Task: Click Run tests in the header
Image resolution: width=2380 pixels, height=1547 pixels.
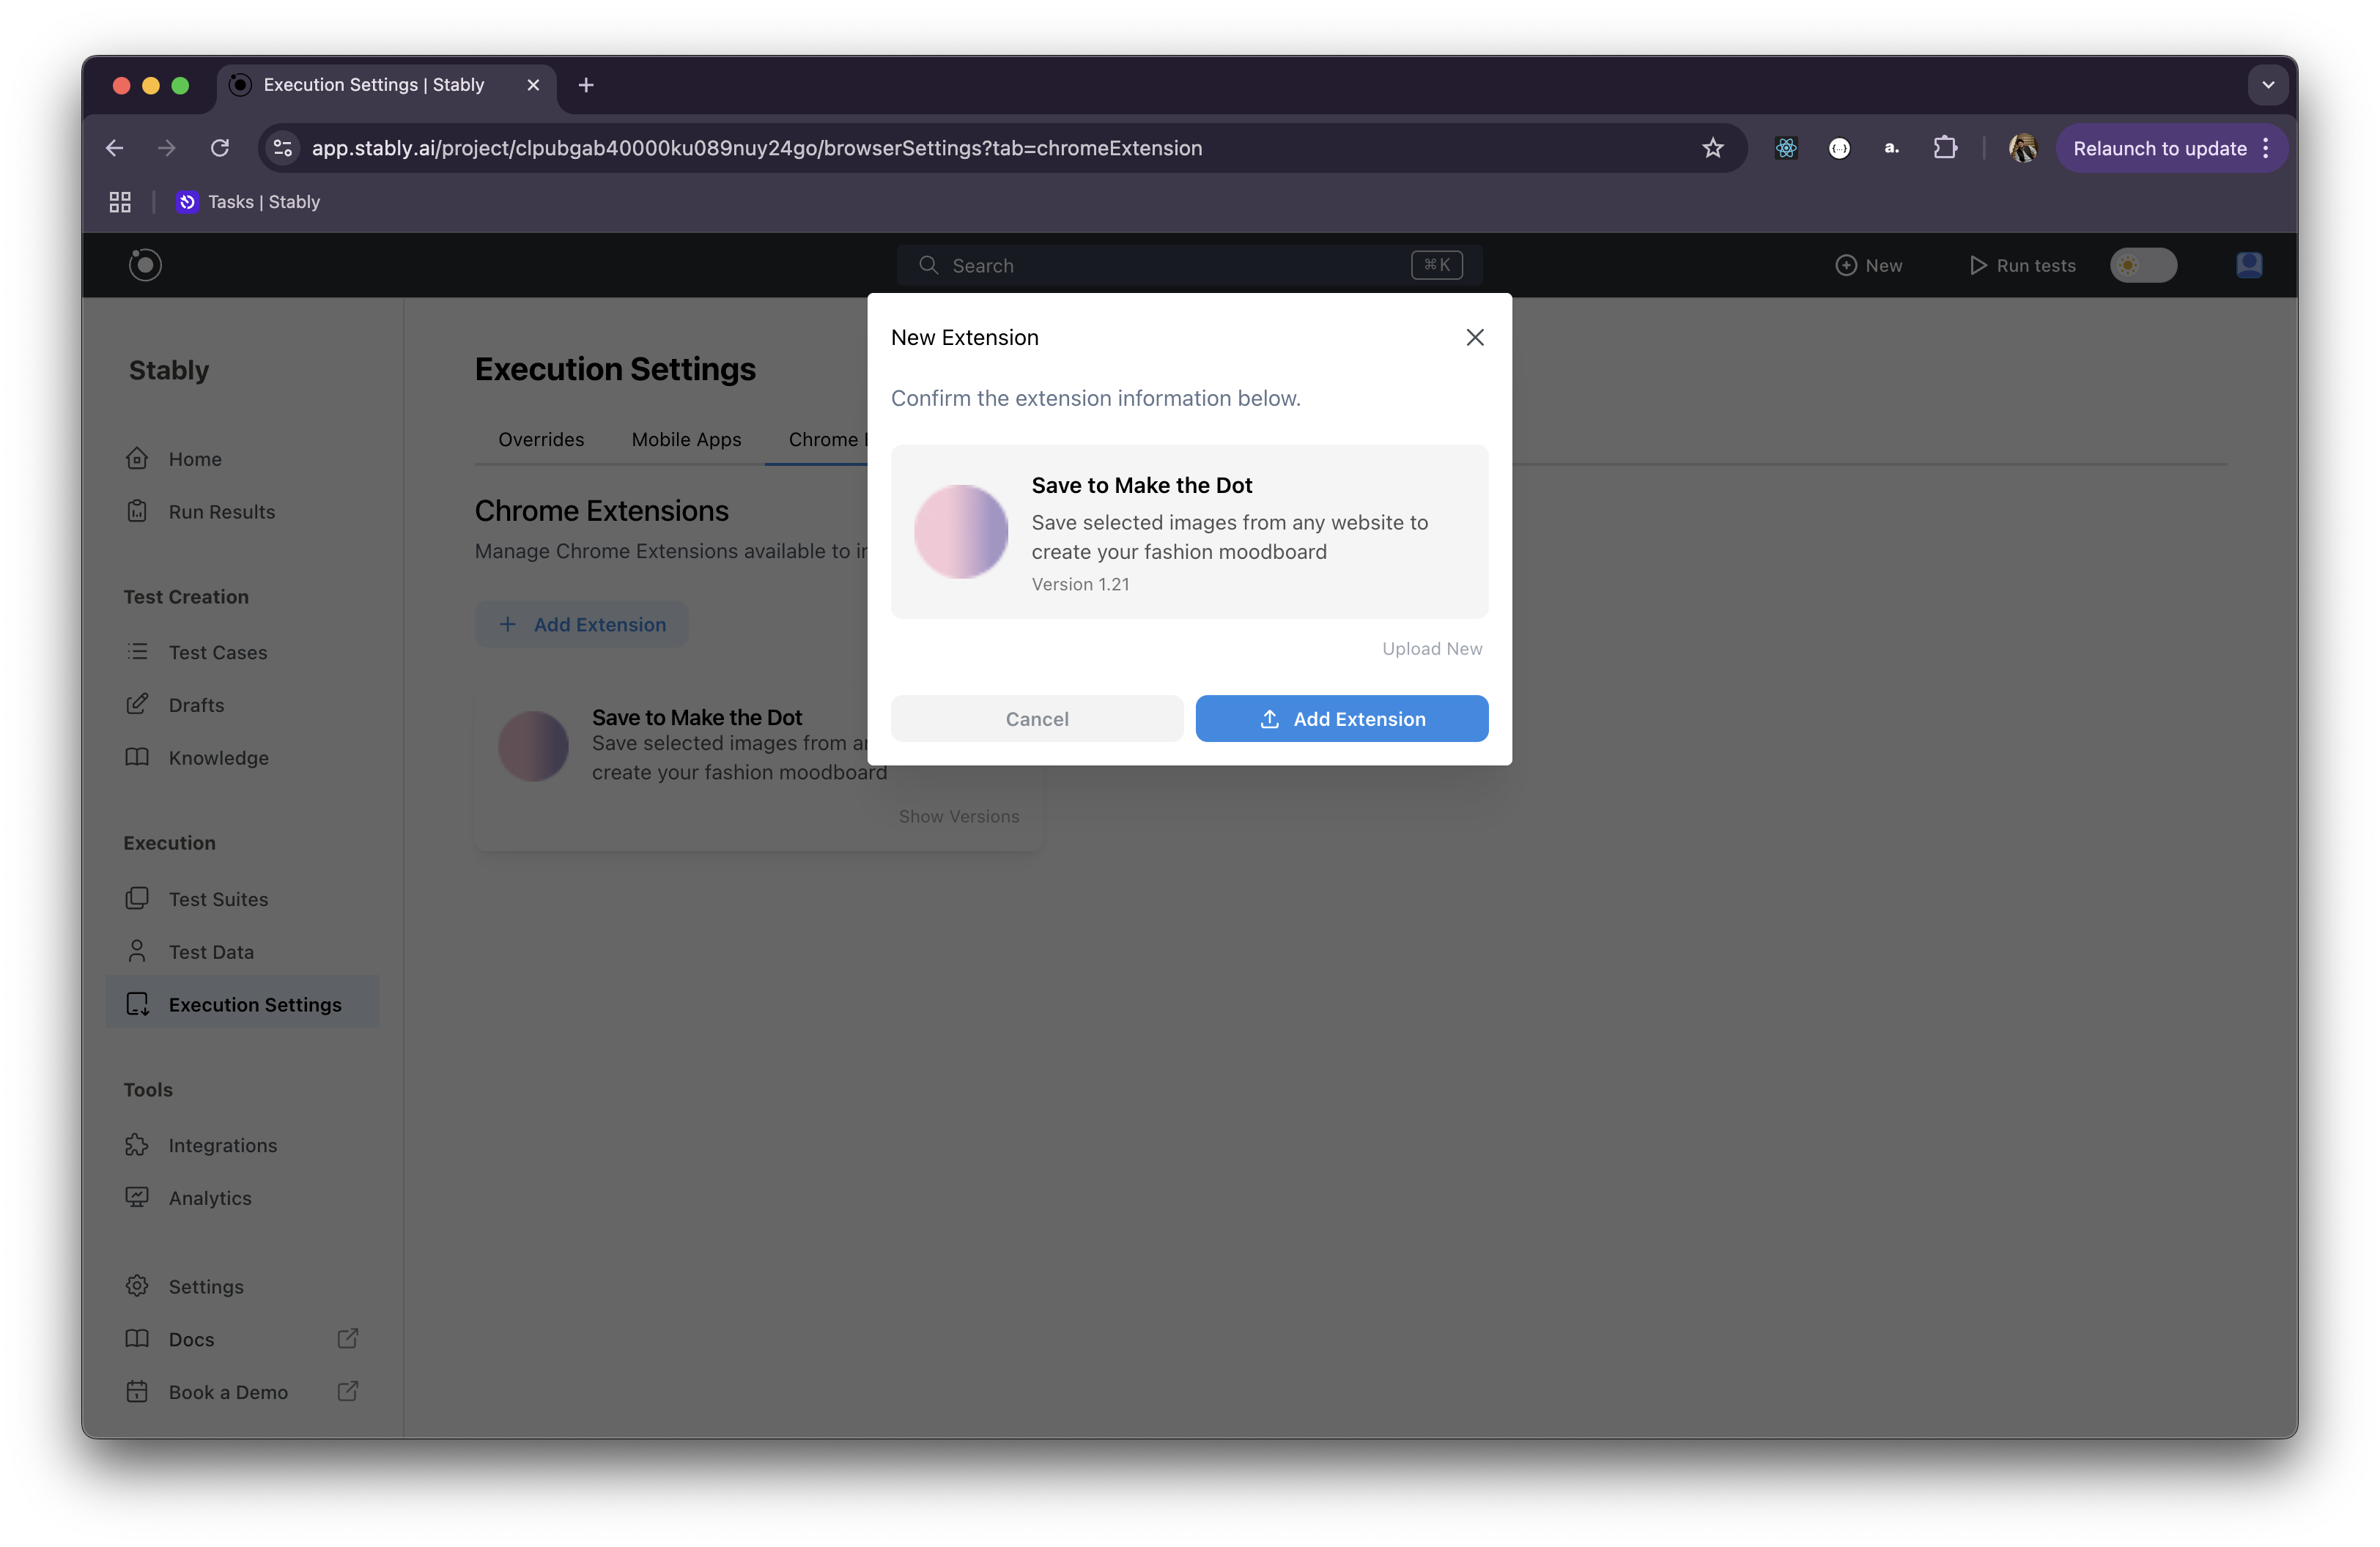Action: click(2022, 266)
